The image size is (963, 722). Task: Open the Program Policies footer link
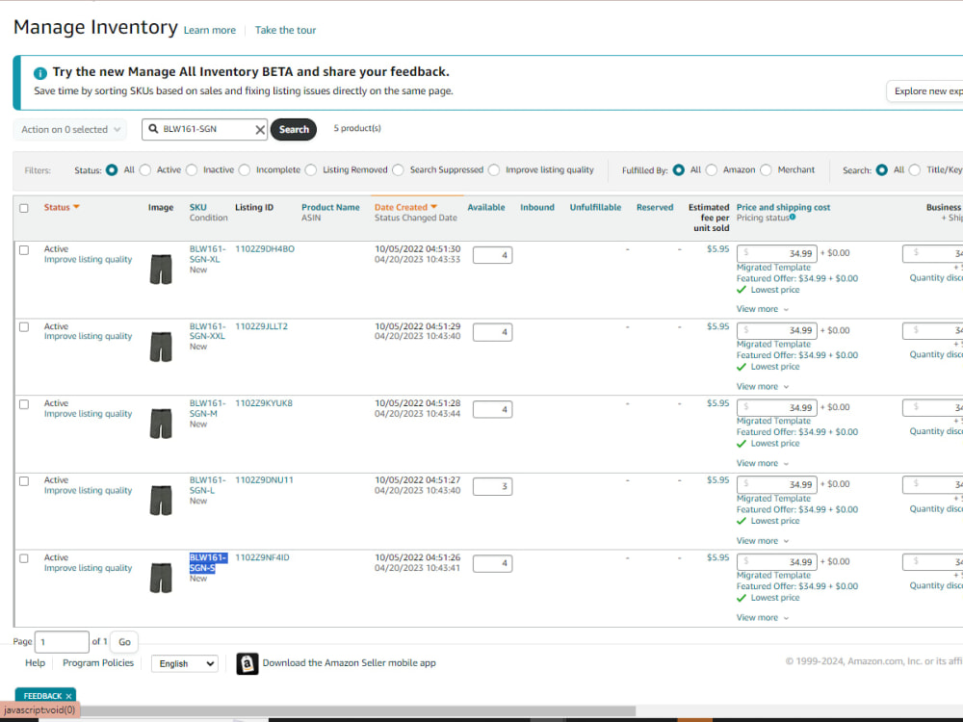coord(98,663)
